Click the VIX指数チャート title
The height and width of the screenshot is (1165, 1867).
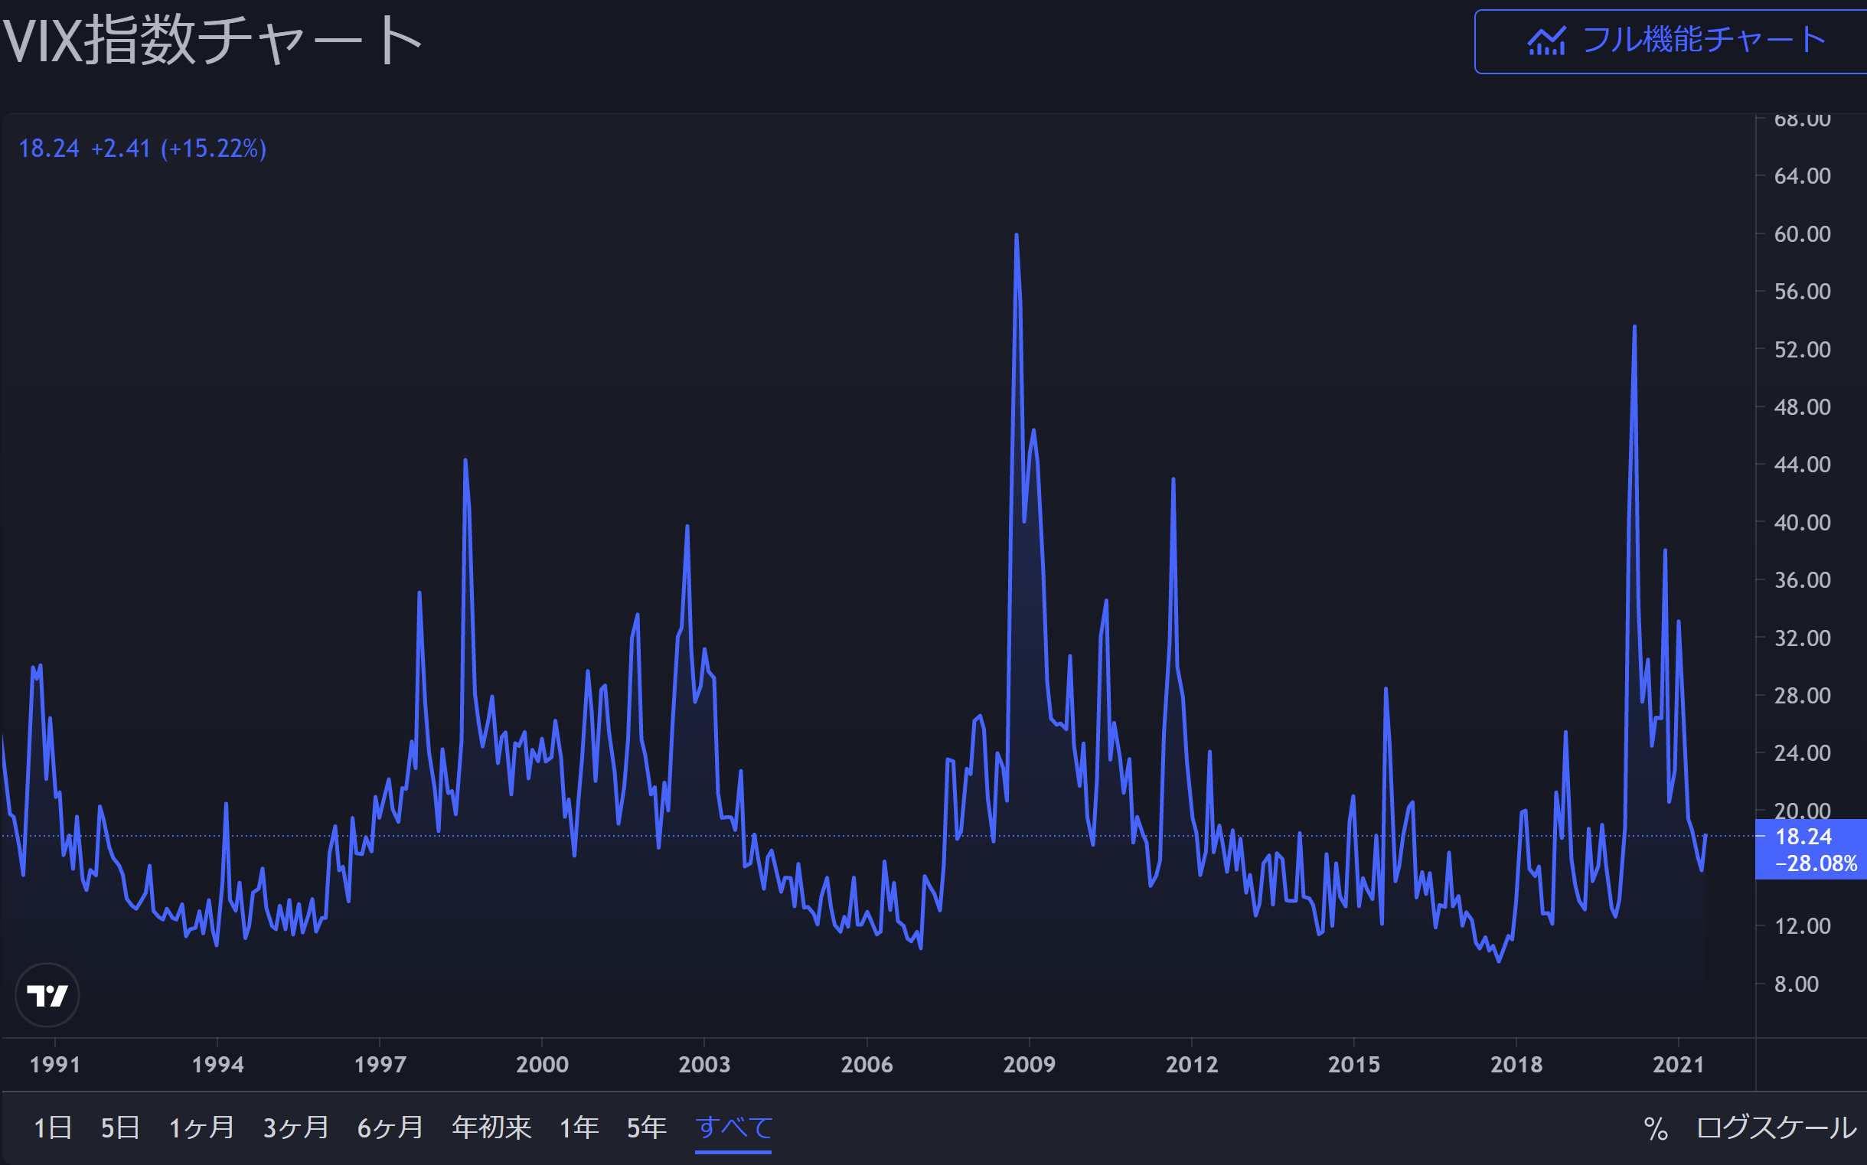[x=213, y=40]
